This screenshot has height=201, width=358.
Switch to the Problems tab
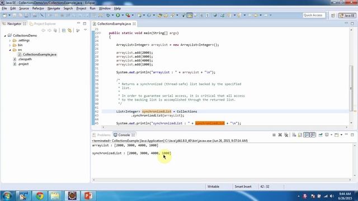101,135
